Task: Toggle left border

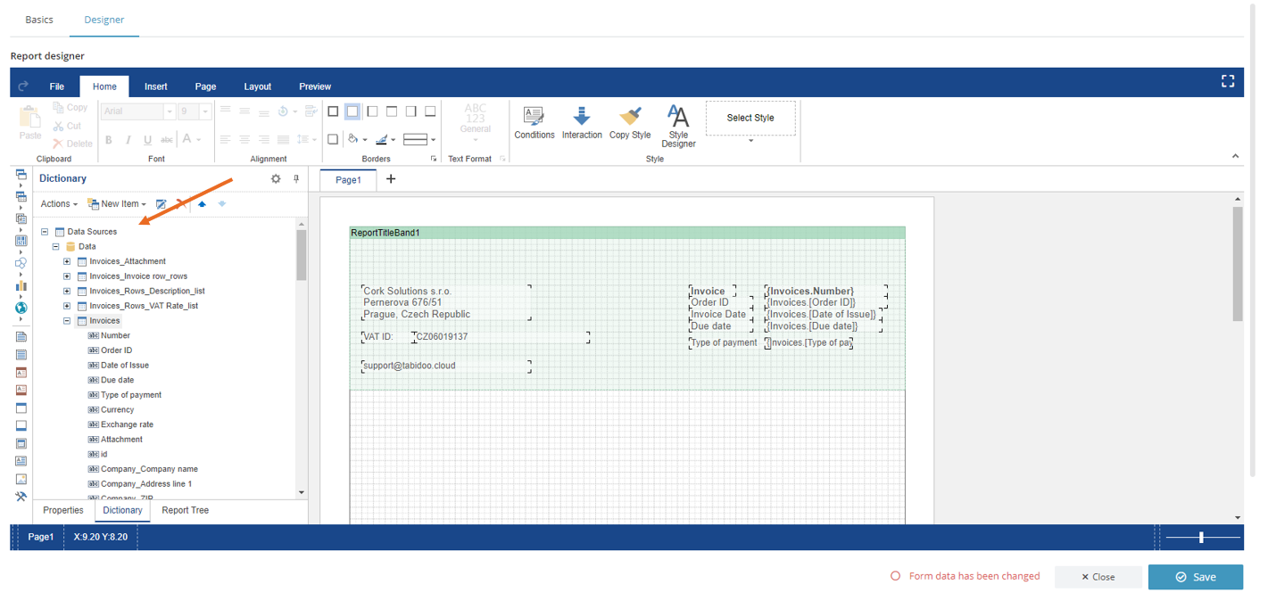Action: click(x=372, y=111)
